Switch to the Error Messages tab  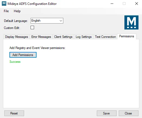41,37
